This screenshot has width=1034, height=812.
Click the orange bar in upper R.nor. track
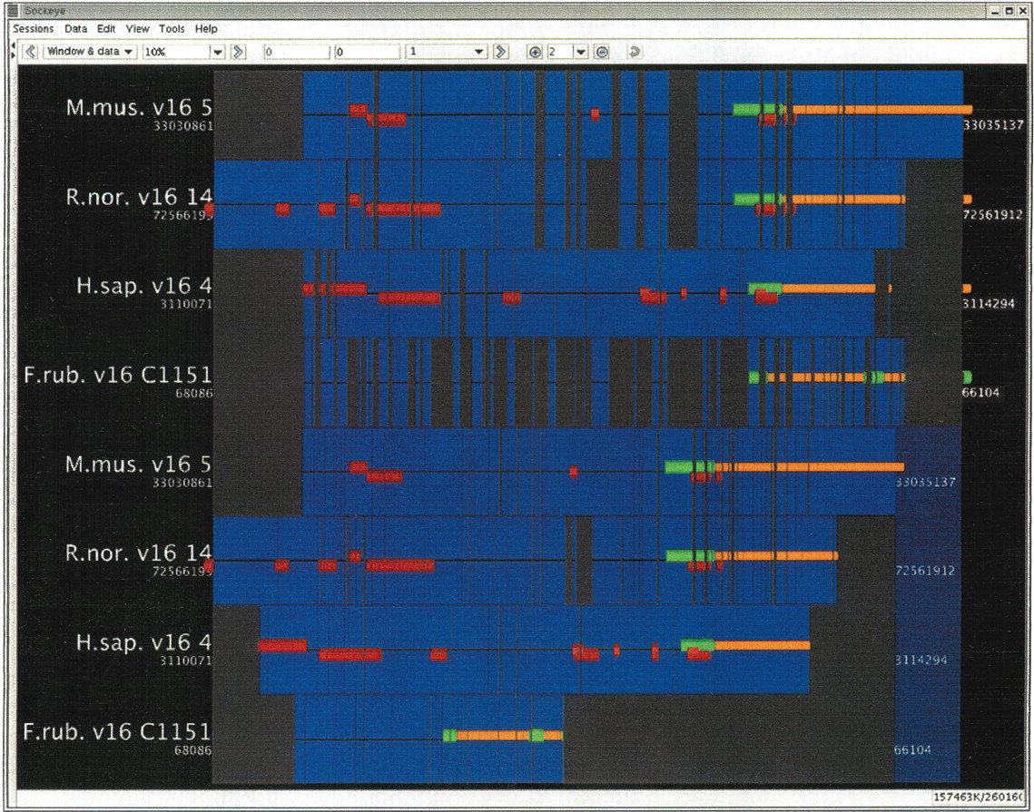coord(850,199)
